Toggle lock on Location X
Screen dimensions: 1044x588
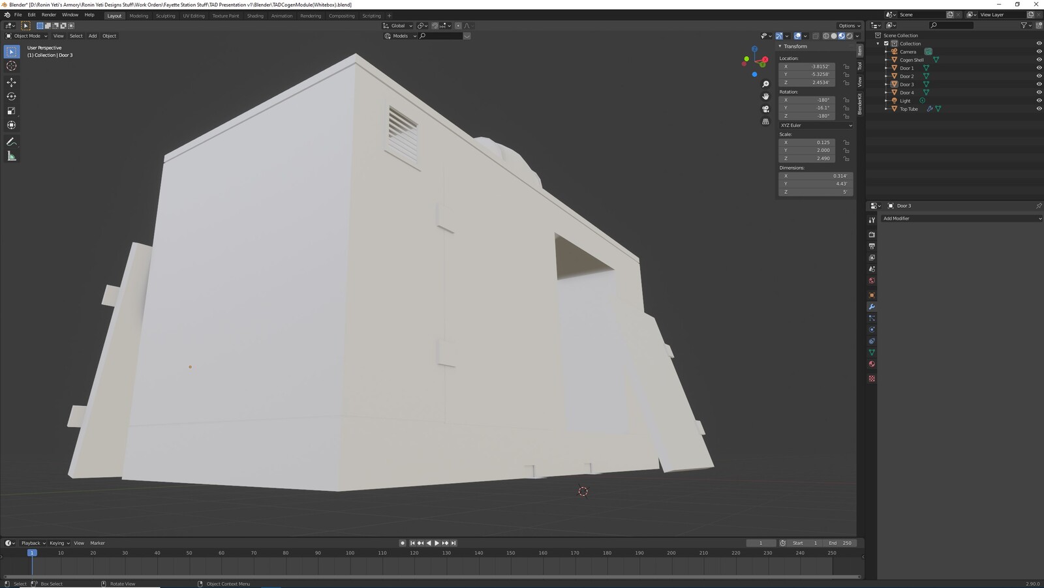[846, 66]
